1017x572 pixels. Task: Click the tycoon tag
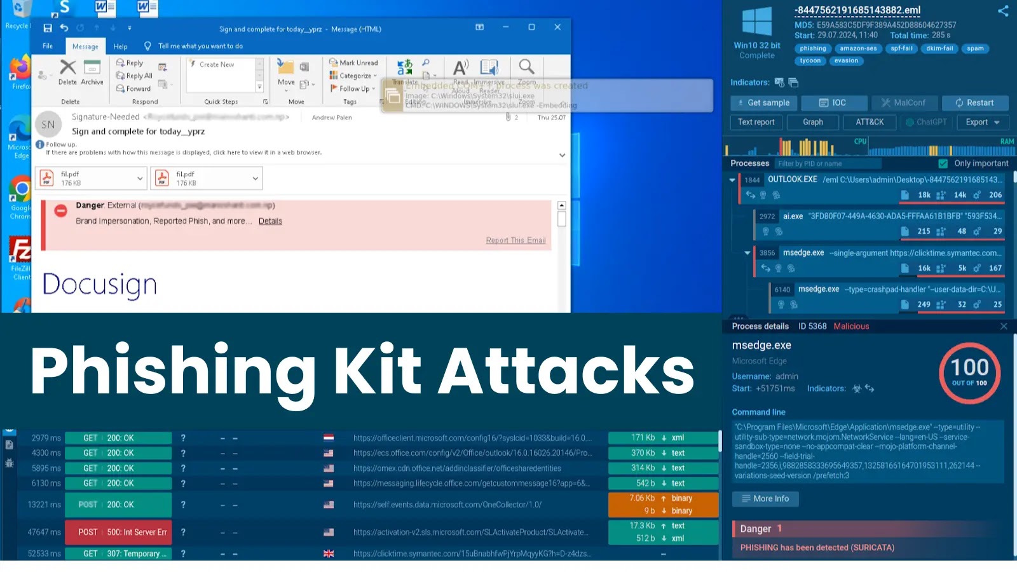click(x=810, y=61)
